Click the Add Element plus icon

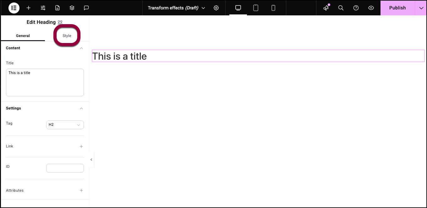29,8
